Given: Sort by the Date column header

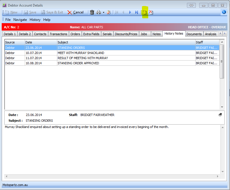Looking at the screenshot, I should click(41, 42).
